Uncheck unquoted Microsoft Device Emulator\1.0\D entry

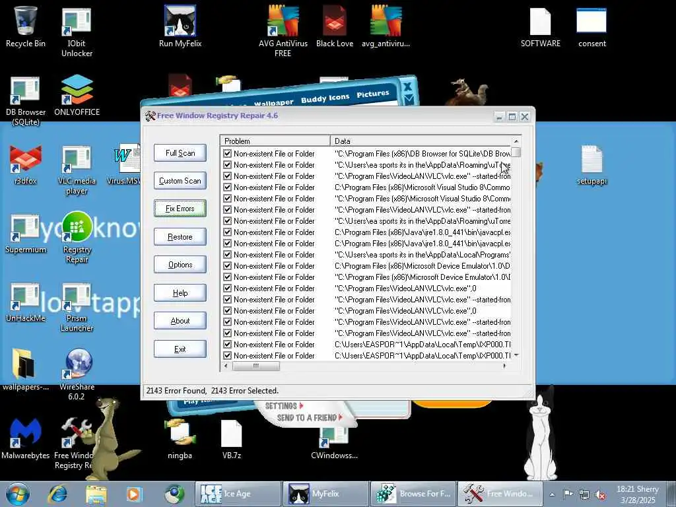[x=227, y=265]
